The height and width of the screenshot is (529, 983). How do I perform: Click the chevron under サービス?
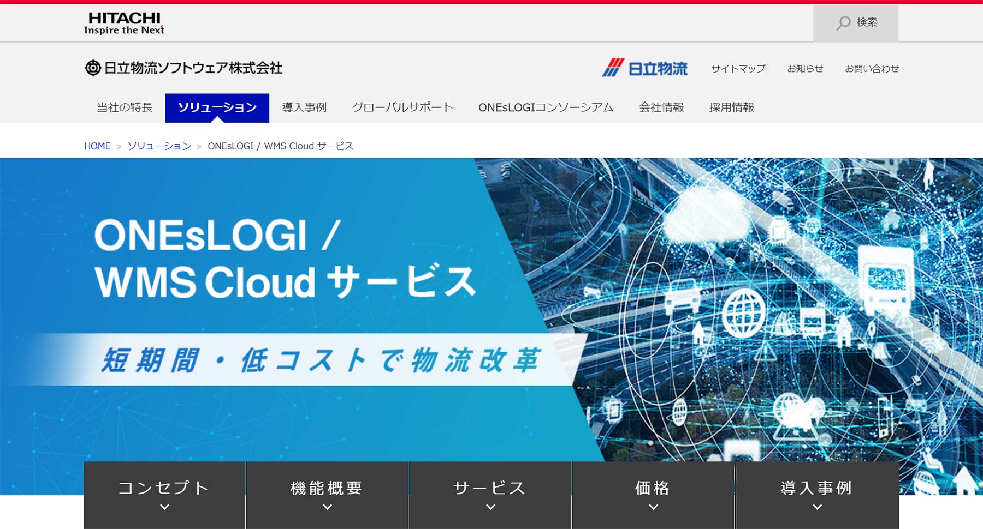tap(490, 507)
